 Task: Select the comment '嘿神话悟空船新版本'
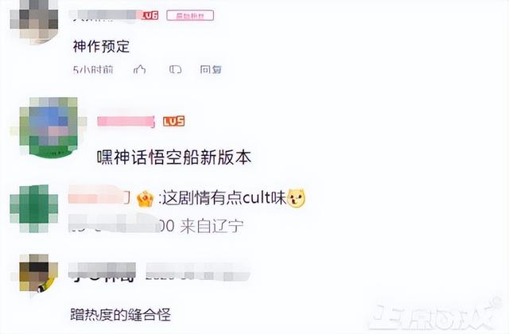click(174, 157)
